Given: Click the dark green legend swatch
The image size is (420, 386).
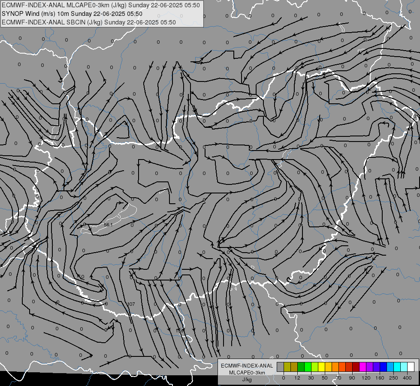Looking at the screenshot, I should 301,367.
